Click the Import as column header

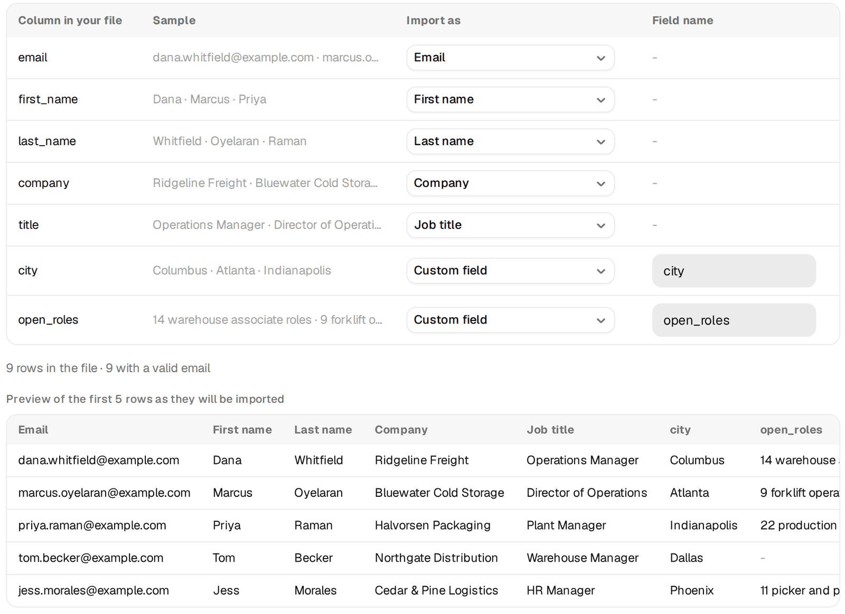point(433,21)
